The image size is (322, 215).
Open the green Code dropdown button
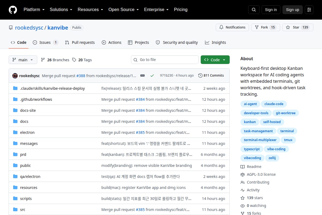[215, 60]
